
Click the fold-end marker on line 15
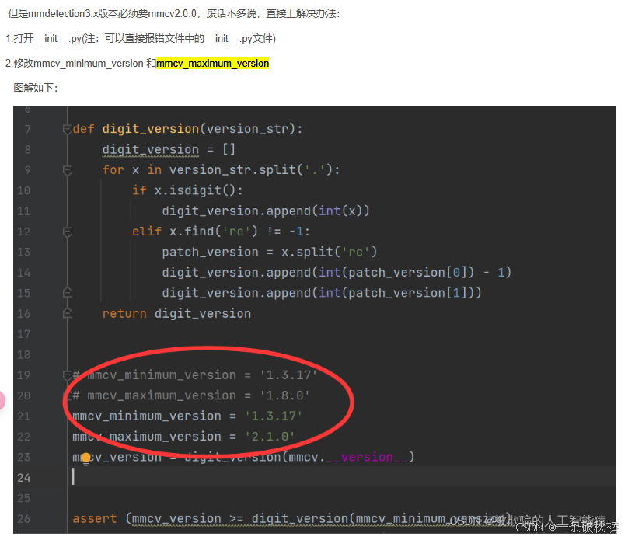(x=67, y=292)
